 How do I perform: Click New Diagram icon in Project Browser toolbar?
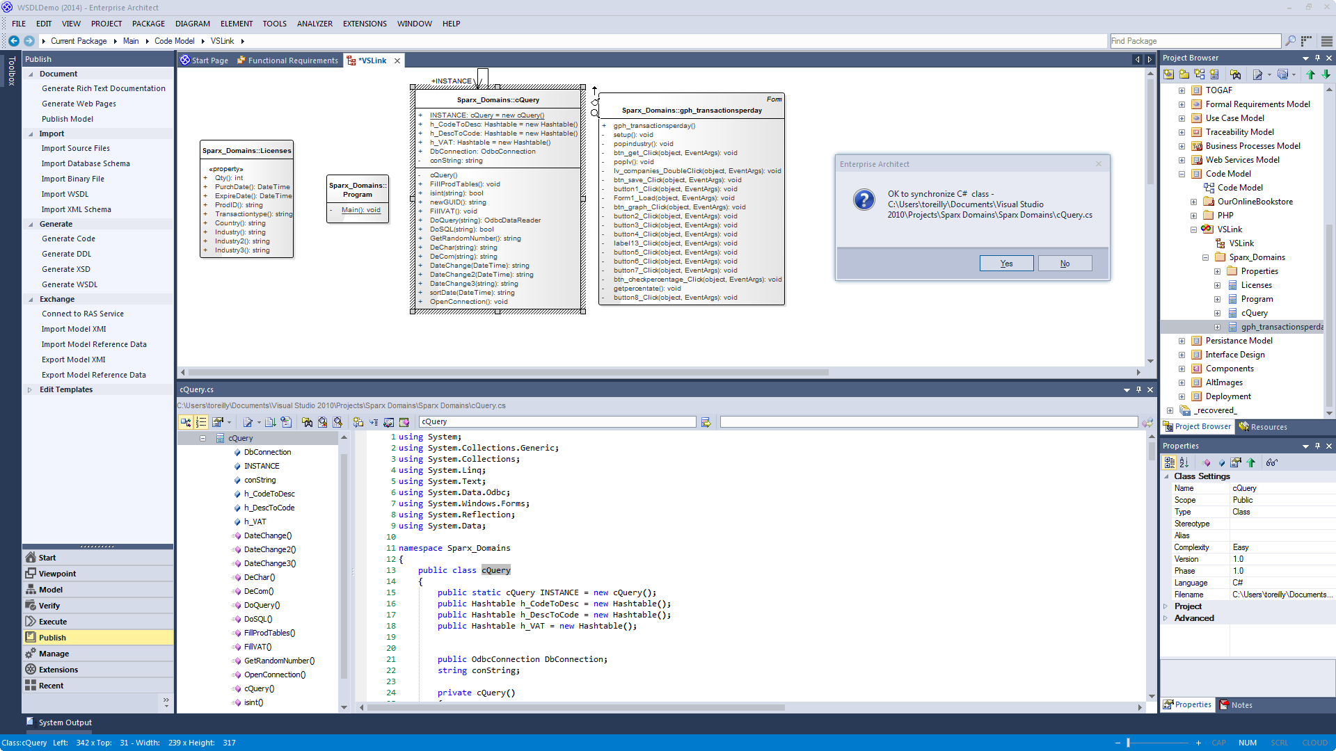coord(1199,74)
